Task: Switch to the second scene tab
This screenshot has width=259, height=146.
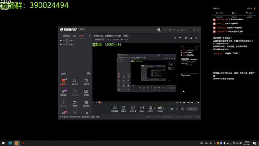Action: 74,36
